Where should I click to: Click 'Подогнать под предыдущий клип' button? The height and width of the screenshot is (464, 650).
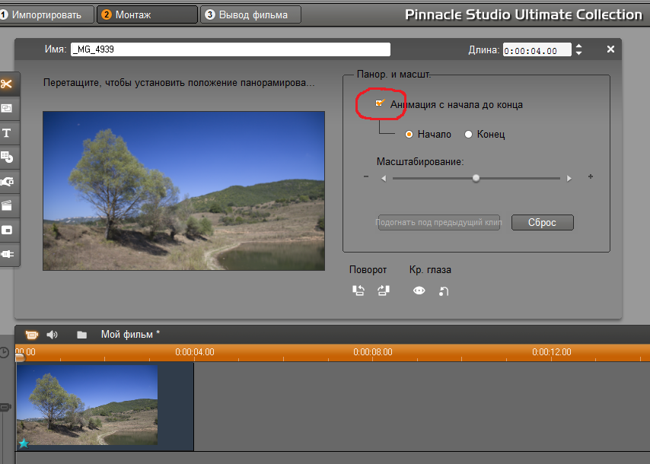(439, 222)
